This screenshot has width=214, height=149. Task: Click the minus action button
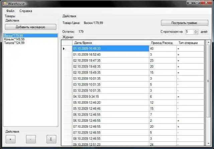31,139
